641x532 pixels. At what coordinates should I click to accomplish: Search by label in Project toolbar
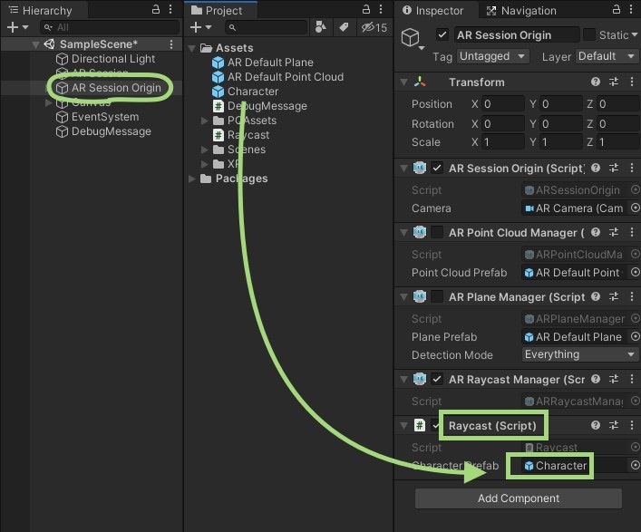click(344, 27)
